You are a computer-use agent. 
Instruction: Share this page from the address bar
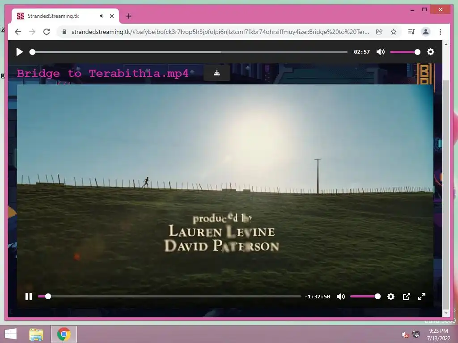[x=379, y=32]
